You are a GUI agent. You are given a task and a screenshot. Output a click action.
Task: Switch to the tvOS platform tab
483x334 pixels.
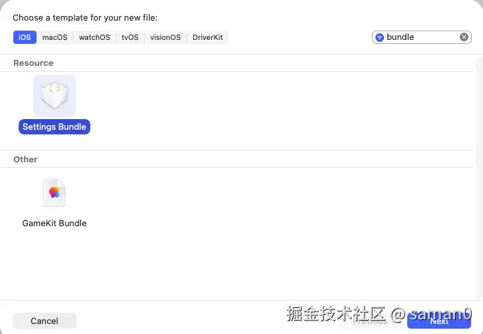click(x=130, y=37)
